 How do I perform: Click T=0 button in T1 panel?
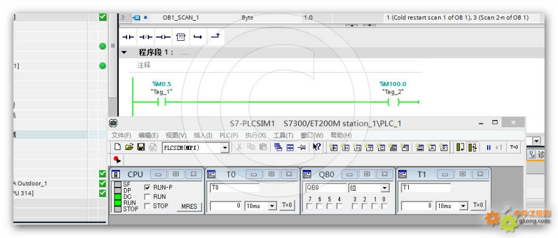478,205
